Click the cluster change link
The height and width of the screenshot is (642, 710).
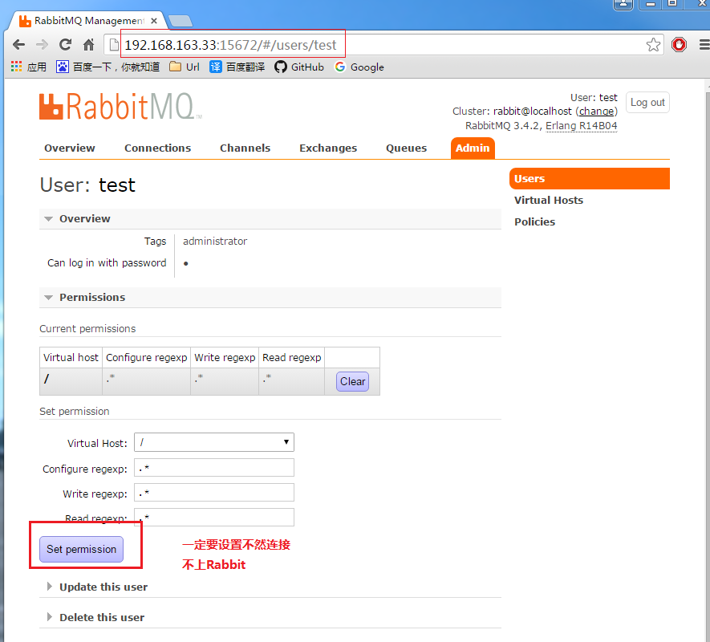[x=596, y=112]
